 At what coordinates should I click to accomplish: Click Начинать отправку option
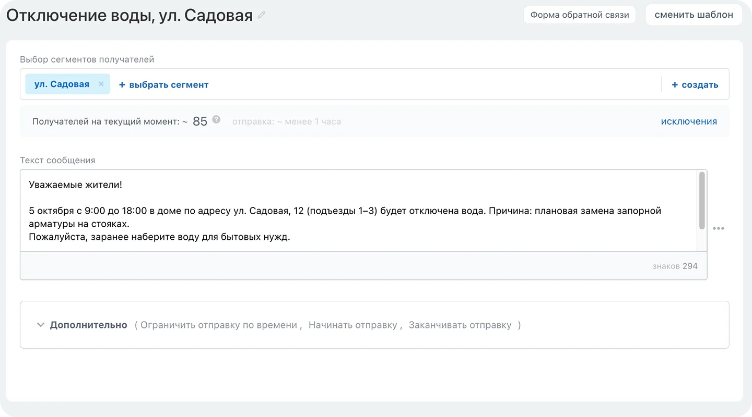[353, 325]
